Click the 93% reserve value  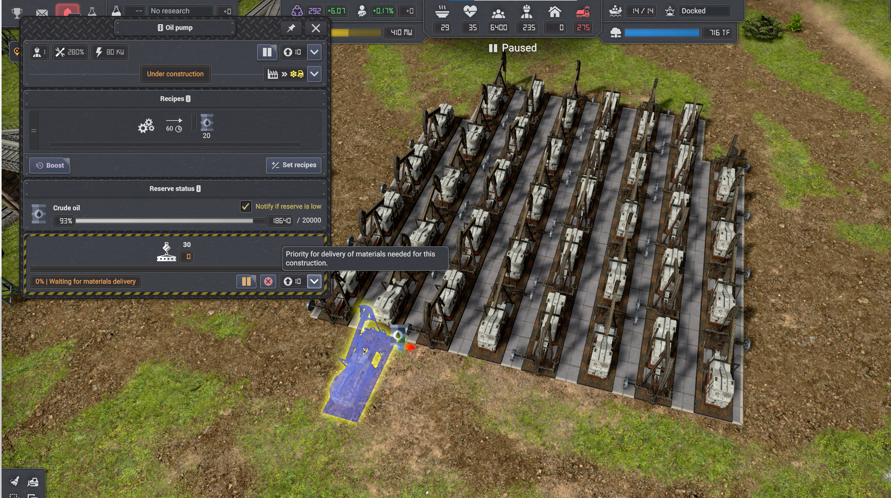coord(64,221)
